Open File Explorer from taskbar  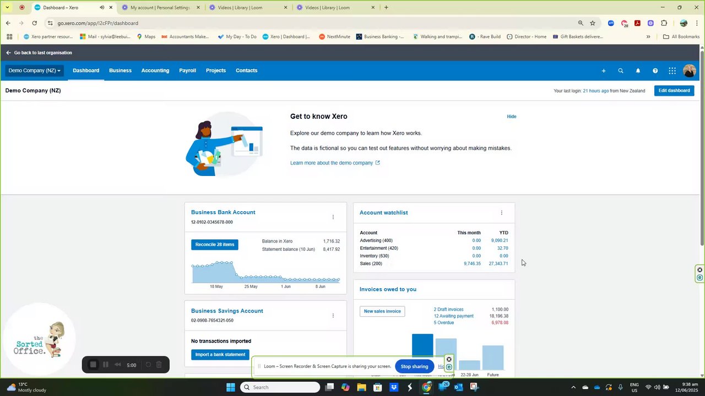[361, 387]
